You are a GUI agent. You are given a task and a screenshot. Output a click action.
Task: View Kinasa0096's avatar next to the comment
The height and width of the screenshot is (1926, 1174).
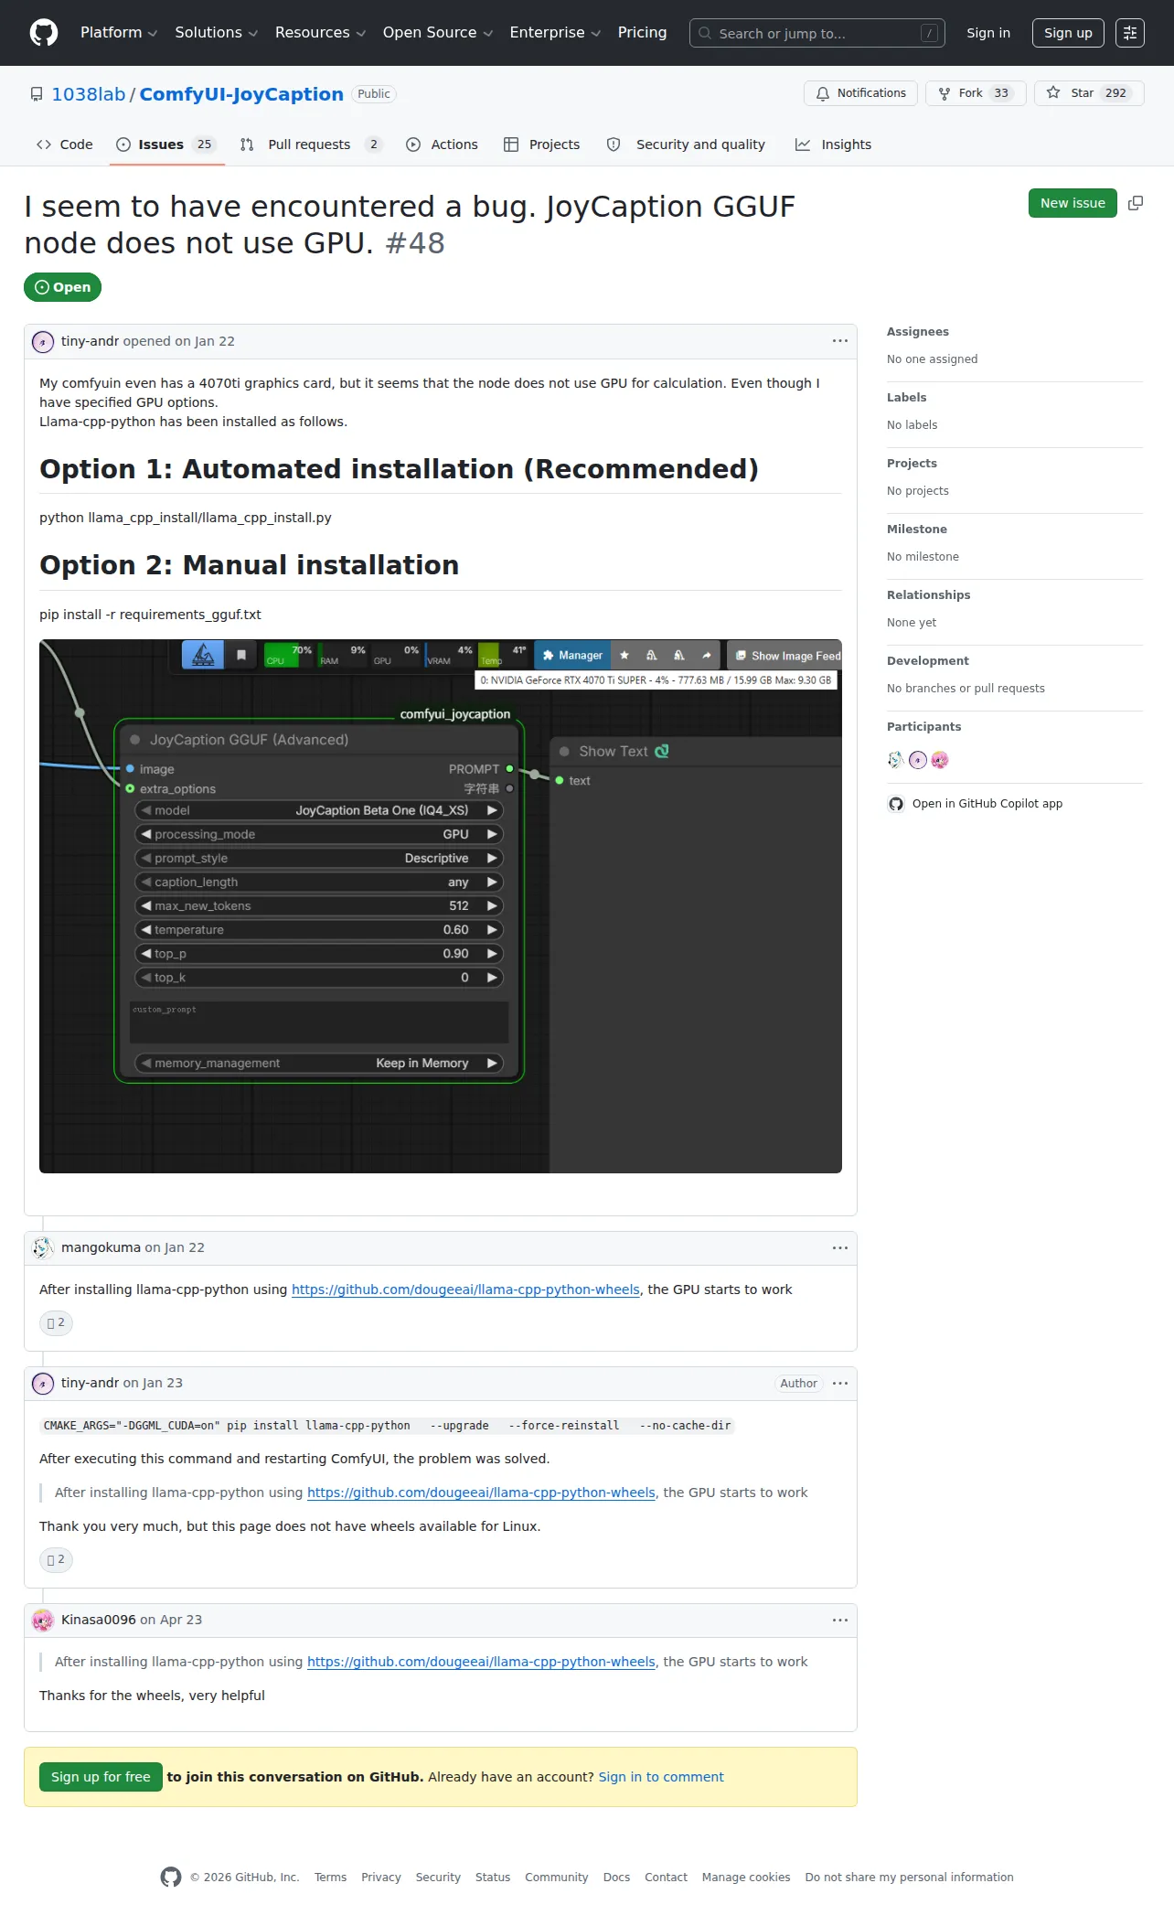[43, 1620]
